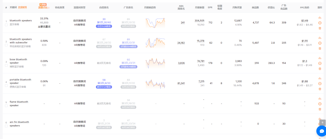Open chart icon for 'bose bluetooth speaker' row
326x139 pixels.
(320, 58)
